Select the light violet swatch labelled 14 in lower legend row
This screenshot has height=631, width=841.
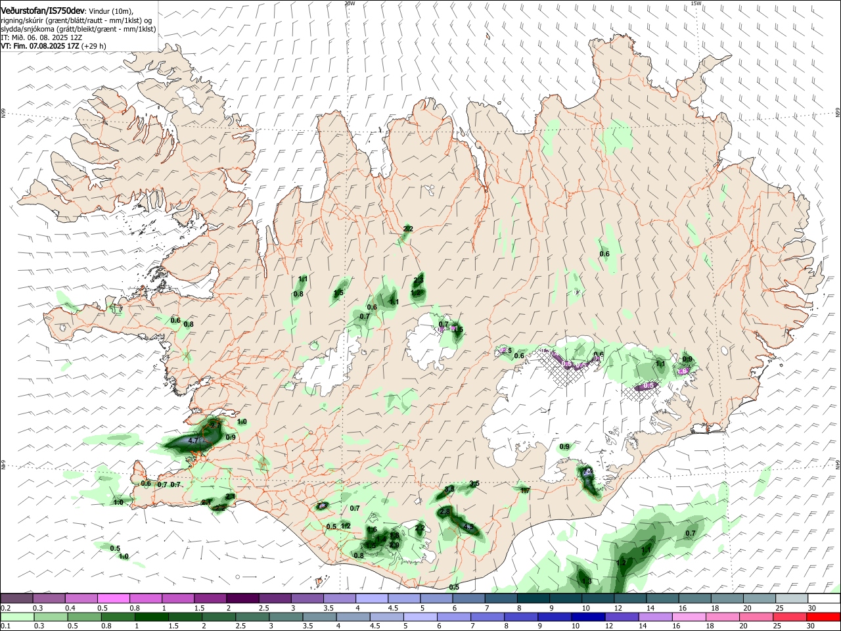tap(654, 617)
